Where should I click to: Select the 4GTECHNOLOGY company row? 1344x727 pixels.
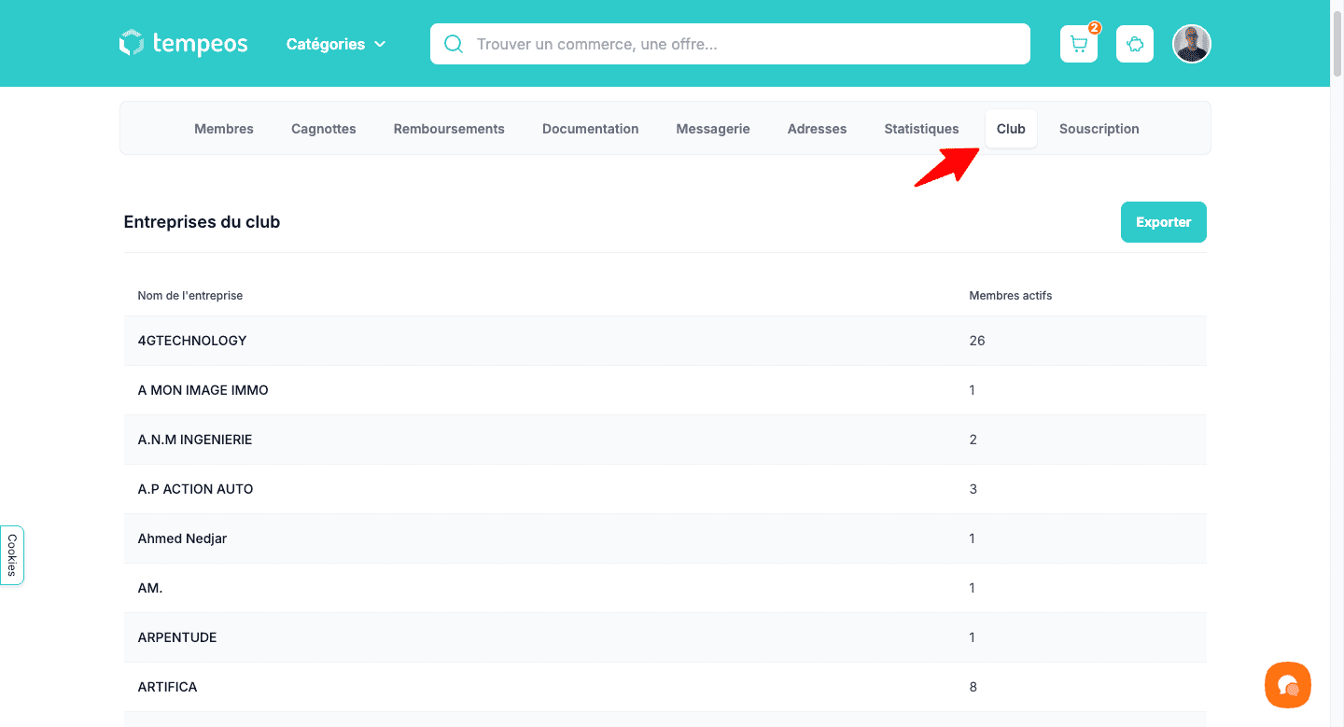(x=192, y=341)
